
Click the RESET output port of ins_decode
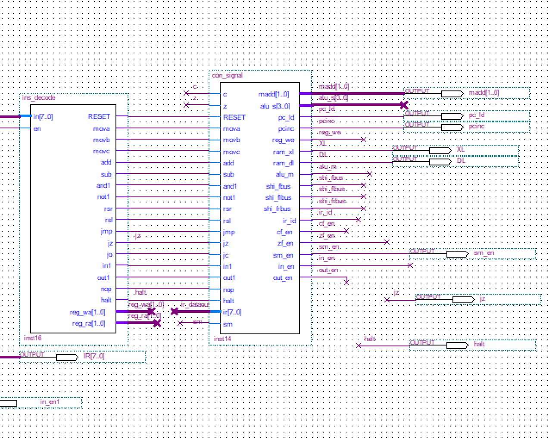point(99,117)
